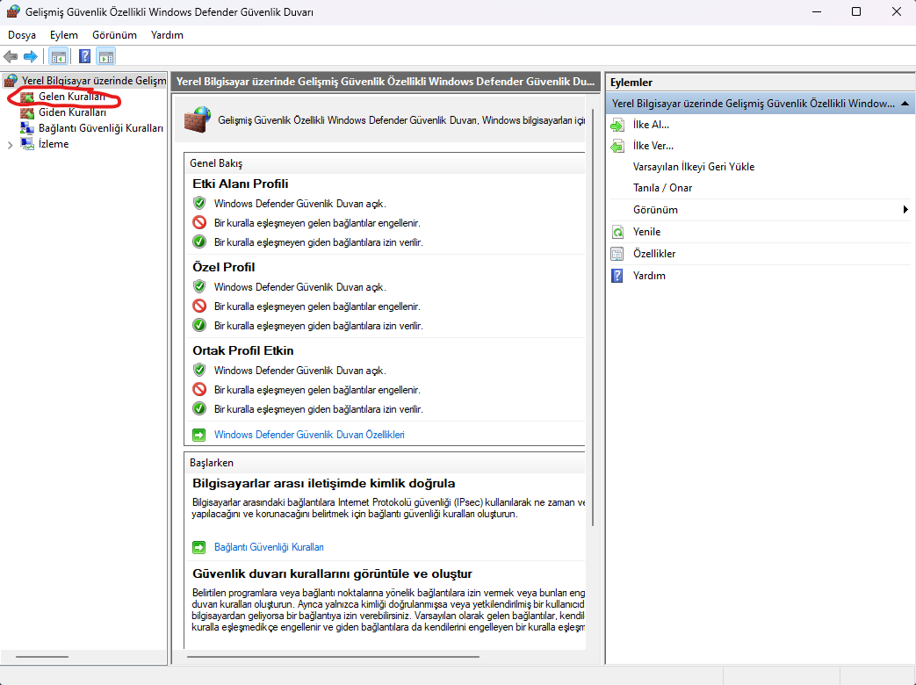Click Yenile action in Eylemler
The image size is (916, 685).
pos(646,232)
